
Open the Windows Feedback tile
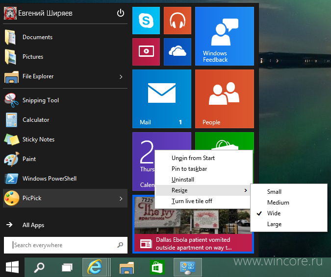click(225, 36)
